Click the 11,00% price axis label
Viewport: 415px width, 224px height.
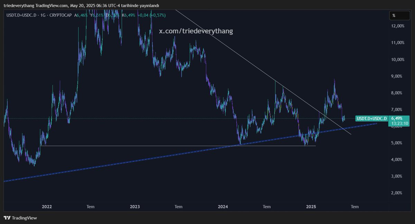click(x=397, y=43)
